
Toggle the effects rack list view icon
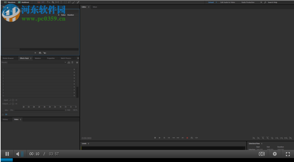pyautogui.click(x=6, y=114)
